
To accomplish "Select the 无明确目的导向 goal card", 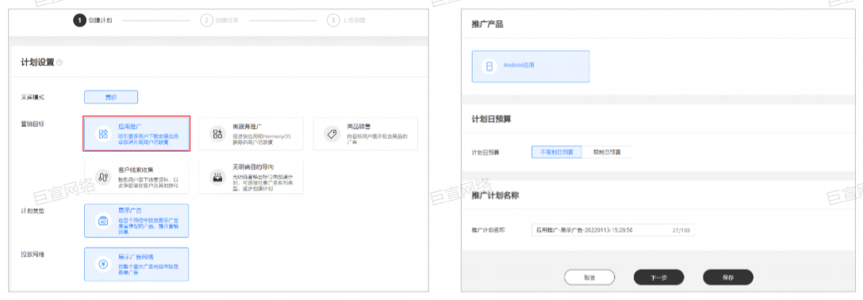I will 251,177.
